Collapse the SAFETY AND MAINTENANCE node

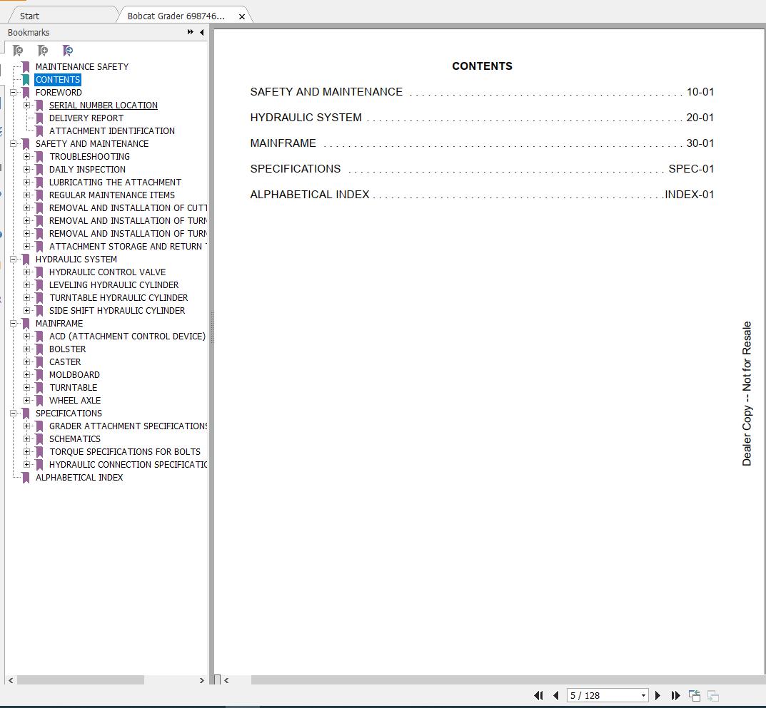(13, 143)
